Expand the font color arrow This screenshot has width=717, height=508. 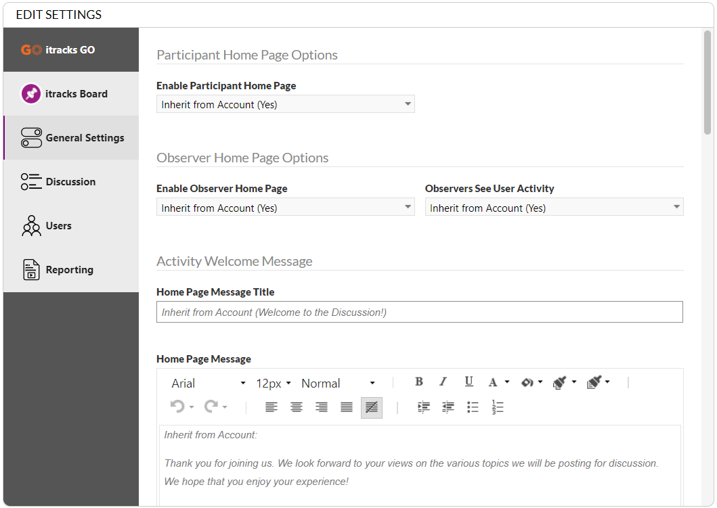point(507,382)
